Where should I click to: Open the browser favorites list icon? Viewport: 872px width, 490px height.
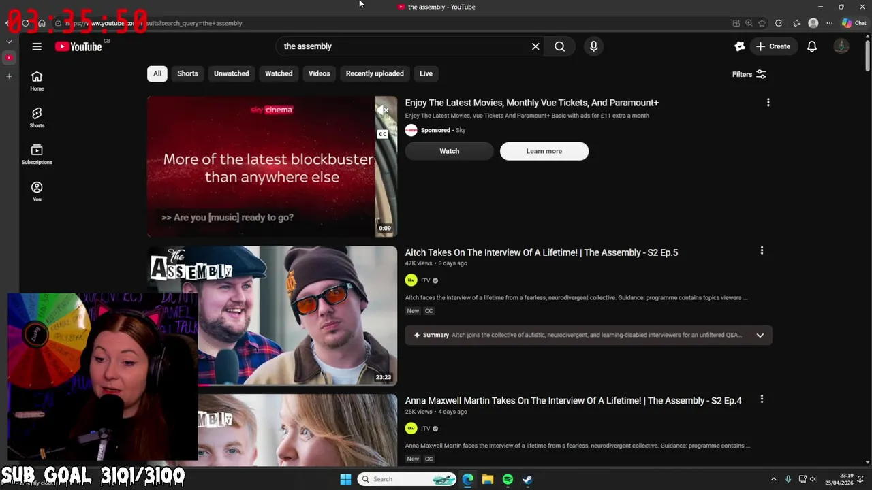796,23
